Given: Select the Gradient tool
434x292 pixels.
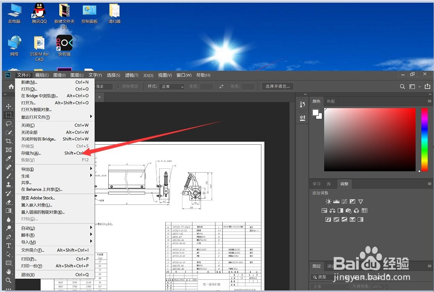Looking at the screenshot, I should click(x=8, y=210).
